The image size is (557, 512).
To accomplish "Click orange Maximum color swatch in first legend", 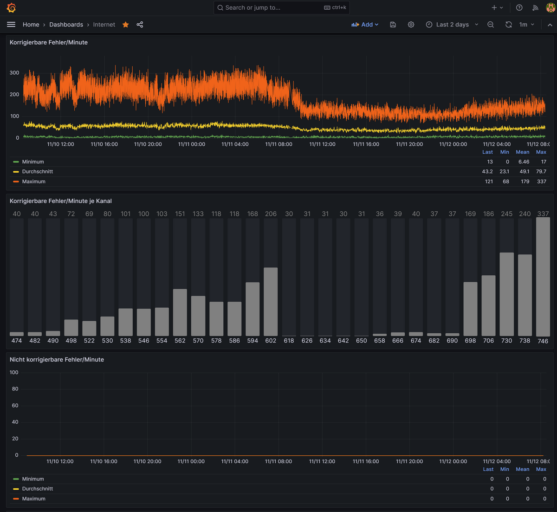I will [x=16, y=181].
